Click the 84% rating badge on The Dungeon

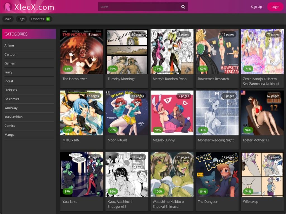[203, 191]
